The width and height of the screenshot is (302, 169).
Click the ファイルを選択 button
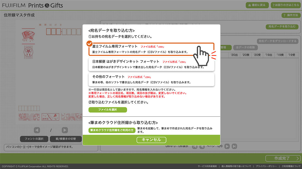tap(108, 110)
